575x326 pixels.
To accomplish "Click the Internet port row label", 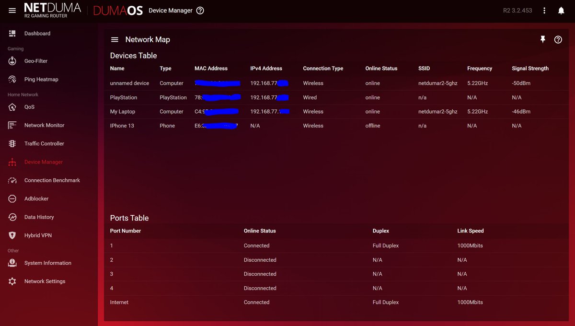I will [x=119, y=303].
